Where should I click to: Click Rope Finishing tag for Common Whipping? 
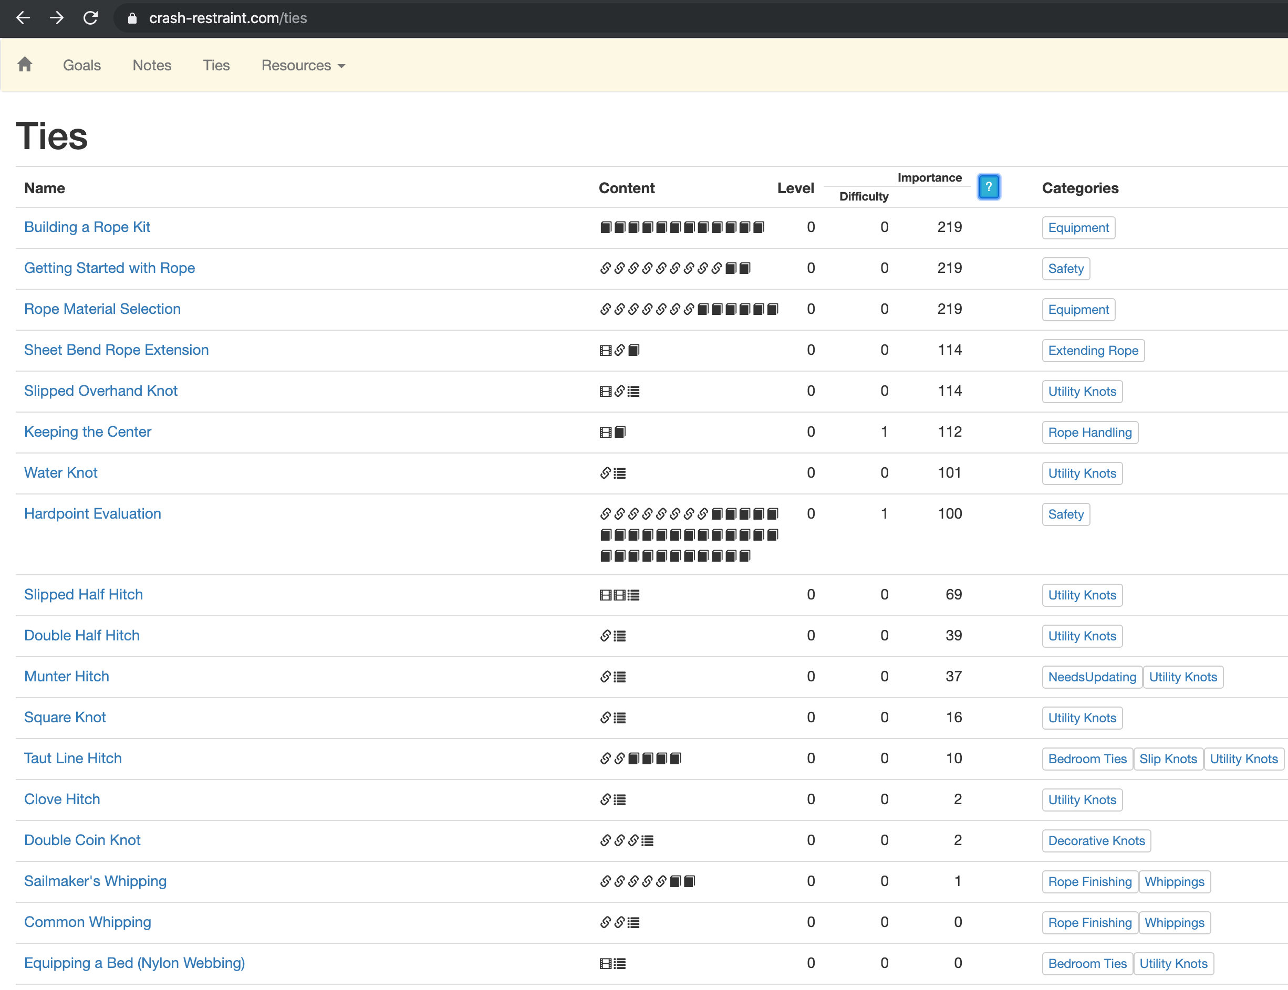(x=1090, y=923)
